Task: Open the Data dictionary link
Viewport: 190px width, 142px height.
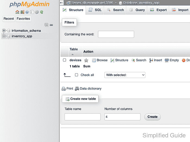Action: 88,89
